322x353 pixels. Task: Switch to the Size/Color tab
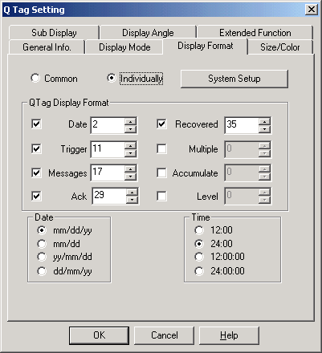pyautogui.click(x=280, y=47)
